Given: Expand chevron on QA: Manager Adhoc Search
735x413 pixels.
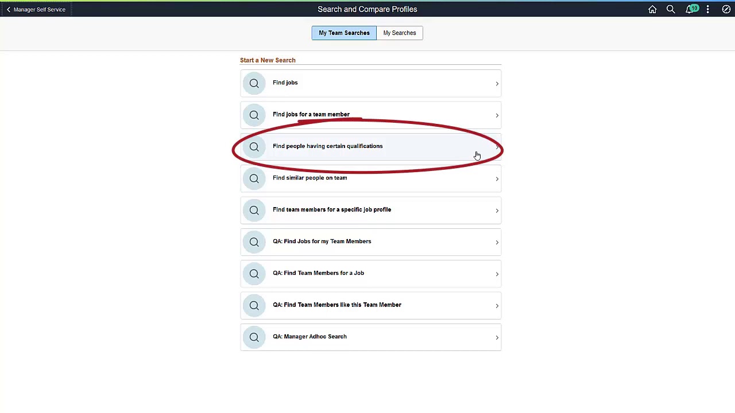Looking at the screenshot, I should [x=497, y=338].
